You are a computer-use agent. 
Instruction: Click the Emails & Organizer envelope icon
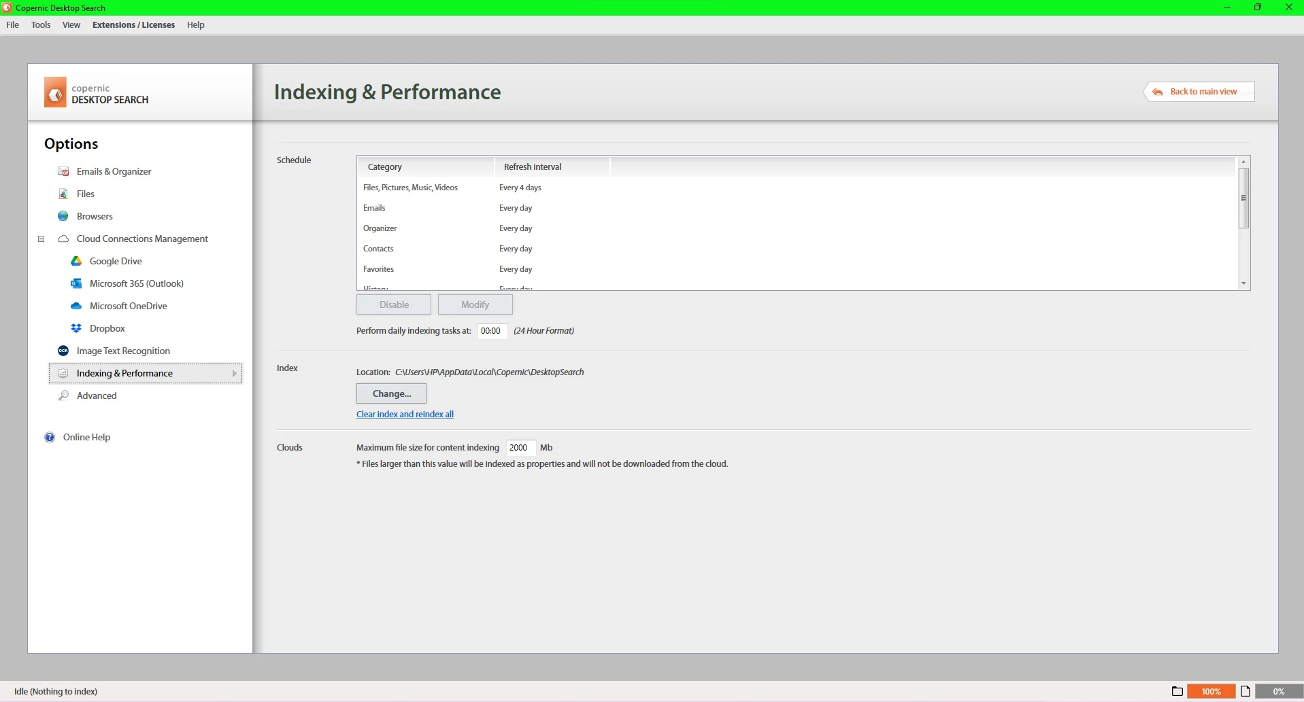point(63,171)
